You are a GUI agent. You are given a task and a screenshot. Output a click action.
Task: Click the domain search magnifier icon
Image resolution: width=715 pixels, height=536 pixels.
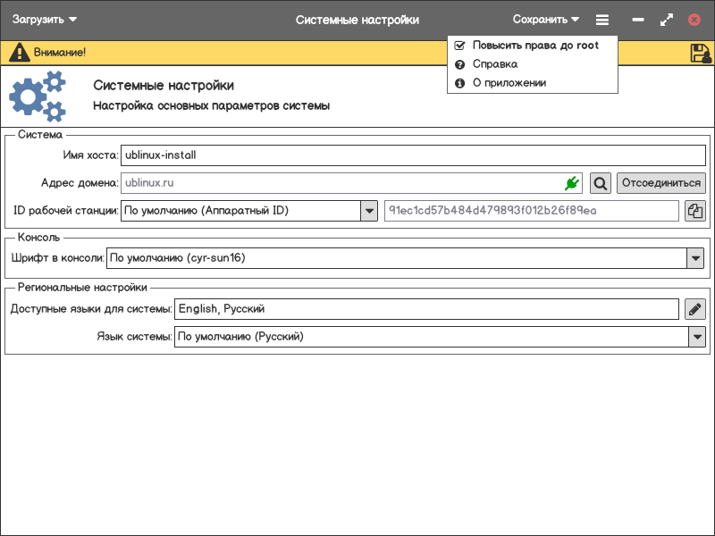click(601, 183)
